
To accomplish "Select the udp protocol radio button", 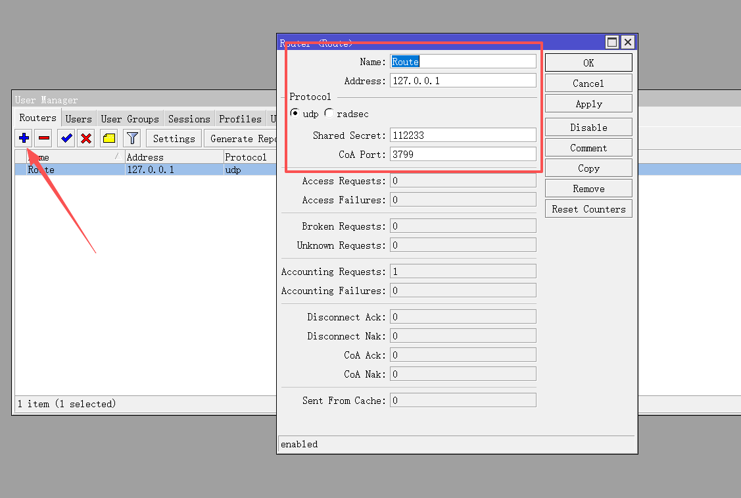I will pos(295,114).
